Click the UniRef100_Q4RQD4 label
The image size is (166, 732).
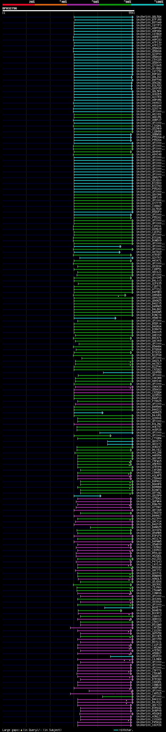[149, 295]
